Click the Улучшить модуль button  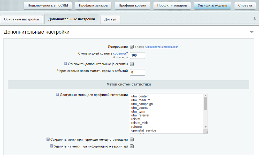point(212,6)
